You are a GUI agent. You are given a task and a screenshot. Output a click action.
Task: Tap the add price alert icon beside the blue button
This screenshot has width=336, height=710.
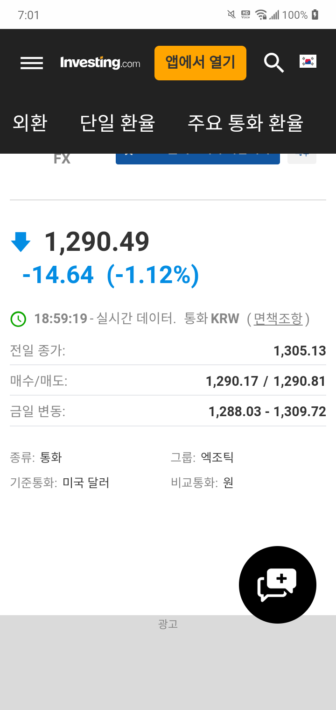tap(301, 155)
